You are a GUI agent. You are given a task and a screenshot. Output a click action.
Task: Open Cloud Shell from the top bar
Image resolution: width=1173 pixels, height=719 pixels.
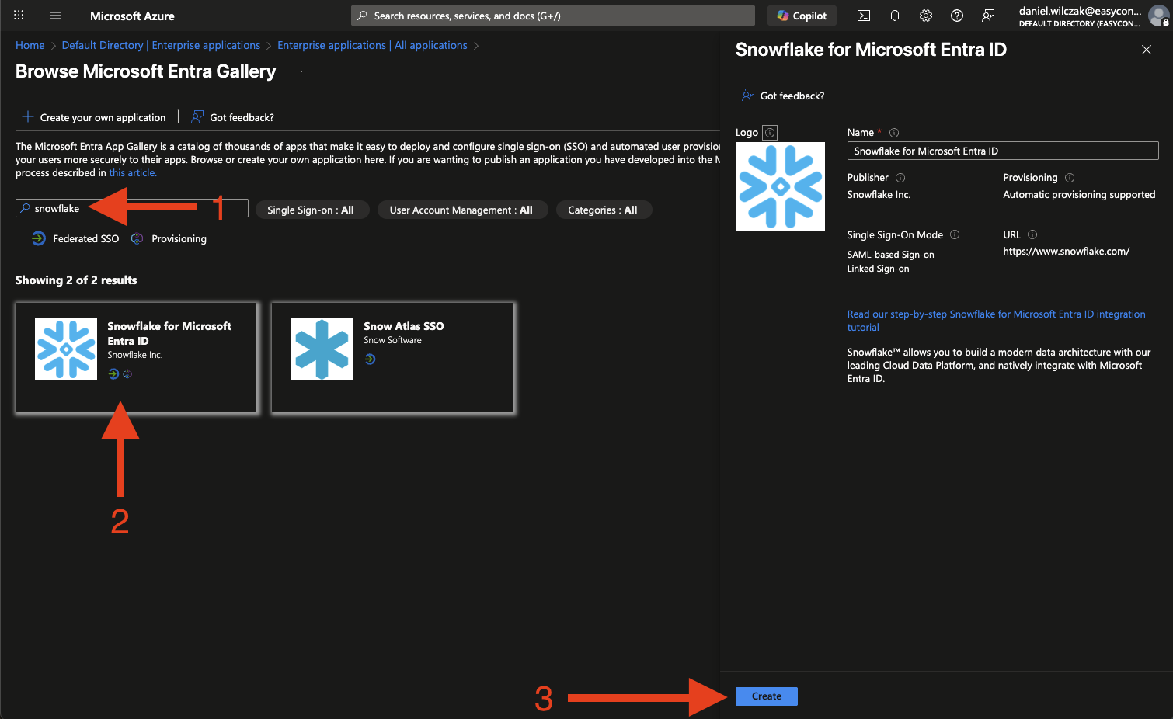click(x=863, y=16)
